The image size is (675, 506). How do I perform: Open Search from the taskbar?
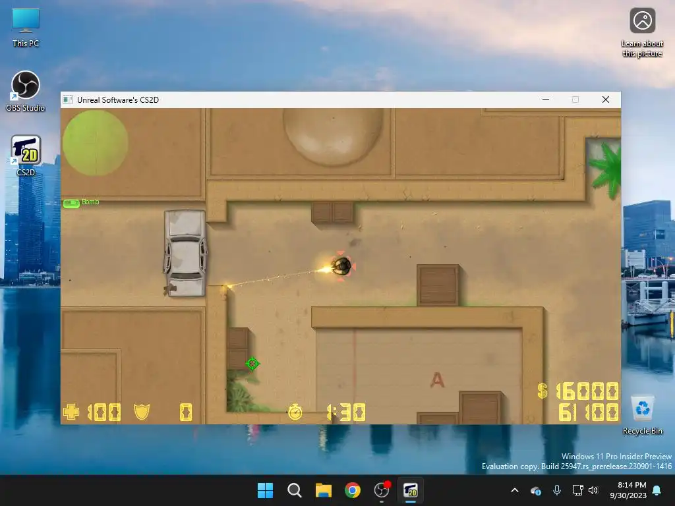[x=295, y=490]
